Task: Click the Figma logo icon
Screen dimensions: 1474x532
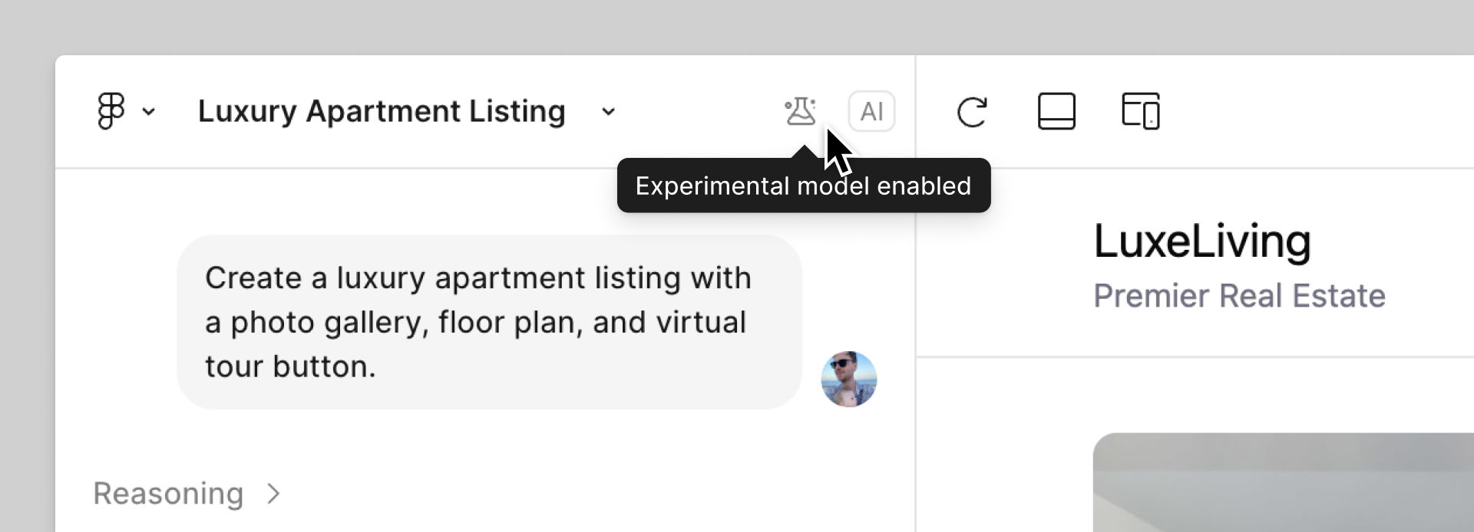Action: pyautogui.click(x=111, y=111)
